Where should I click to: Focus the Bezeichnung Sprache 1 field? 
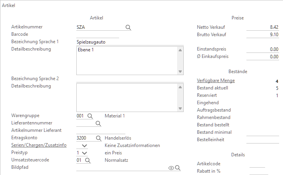(128, 42)
